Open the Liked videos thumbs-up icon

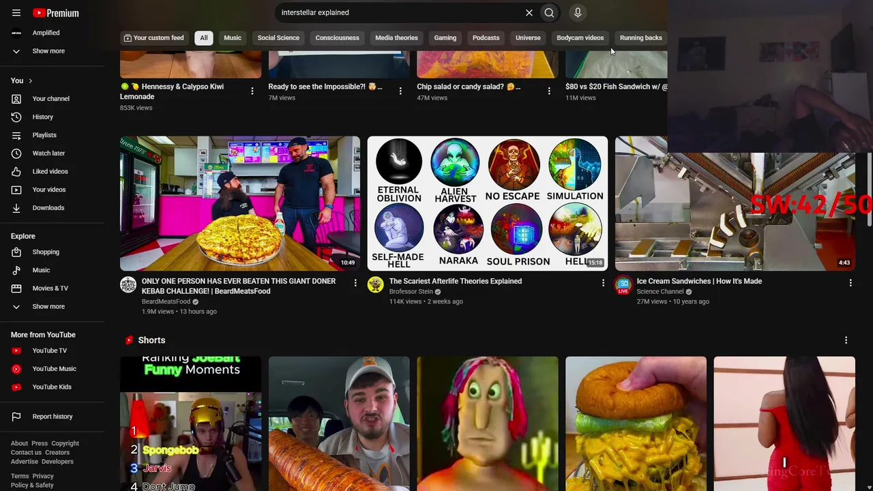pyautogui.click(x=16, y=172)
